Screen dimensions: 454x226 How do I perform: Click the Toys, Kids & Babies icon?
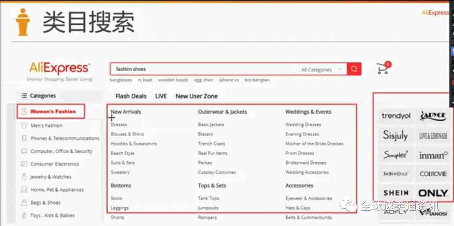24,215
